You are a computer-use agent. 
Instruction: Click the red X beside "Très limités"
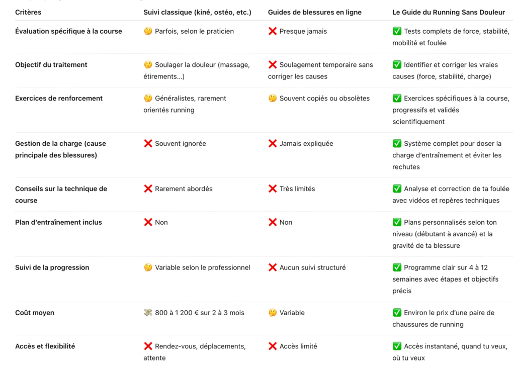pyautogui.click(x=273, y=189)
